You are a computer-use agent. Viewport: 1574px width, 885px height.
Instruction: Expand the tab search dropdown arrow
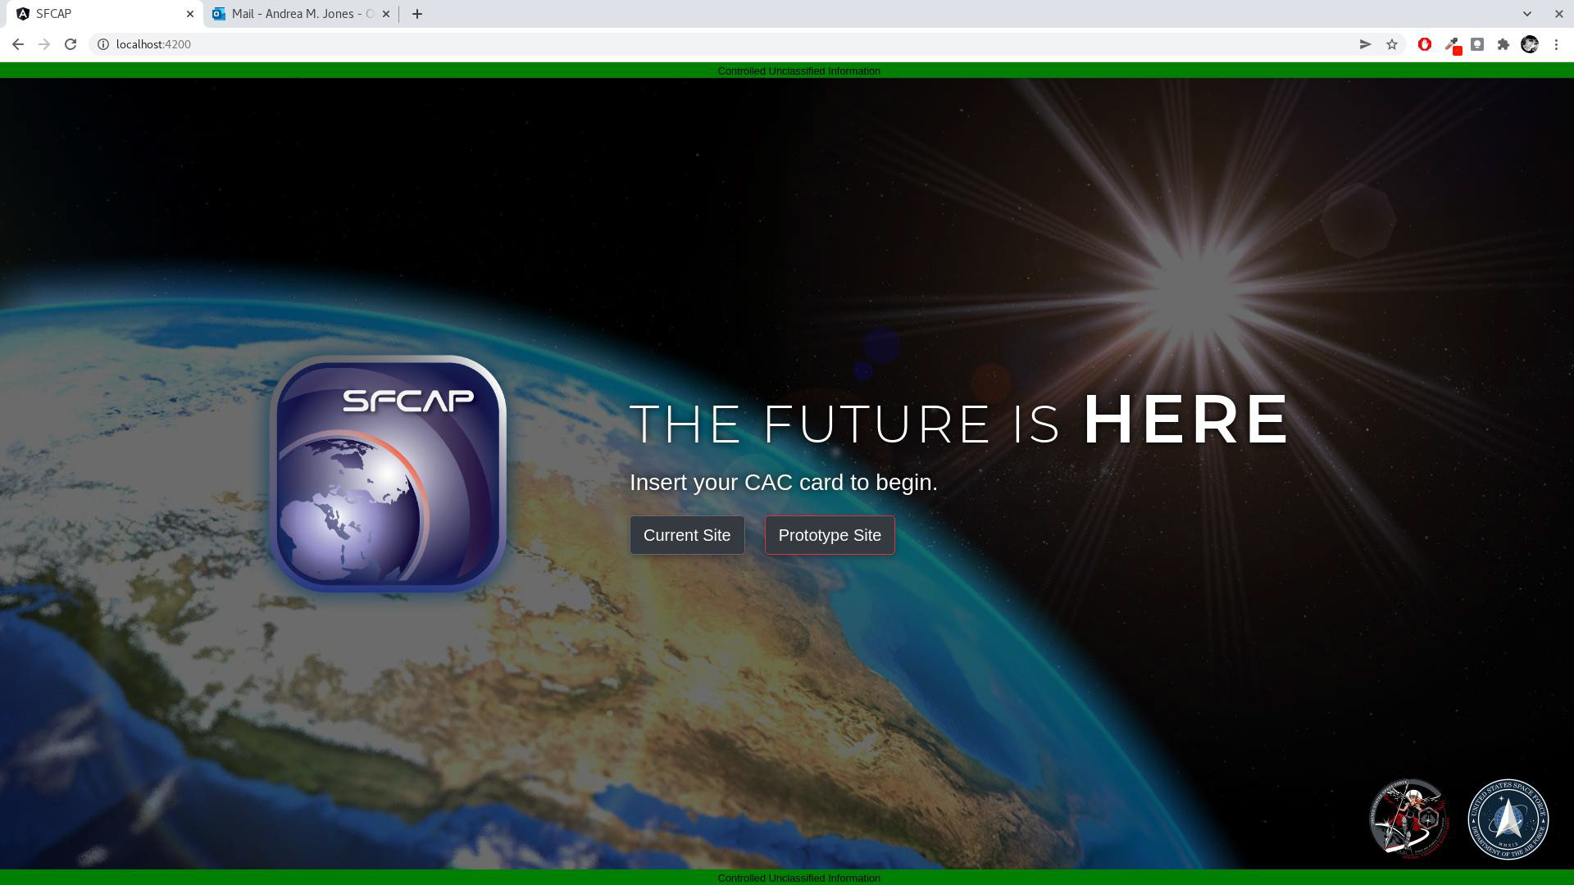click(1526, 14)
